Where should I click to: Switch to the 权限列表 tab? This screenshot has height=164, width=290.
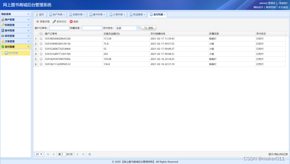76,15
